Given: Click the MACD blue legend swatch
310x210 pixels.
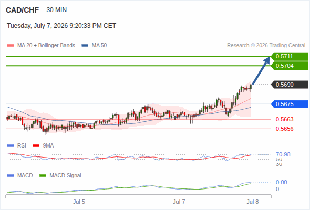Looking at the screenshot, I should [11, 176].
